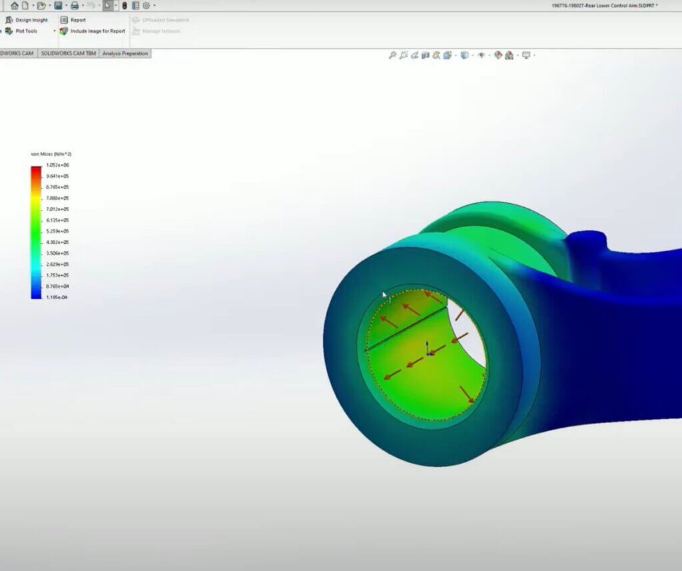Expand the Open file dropdown arrow

click(49, 5)
